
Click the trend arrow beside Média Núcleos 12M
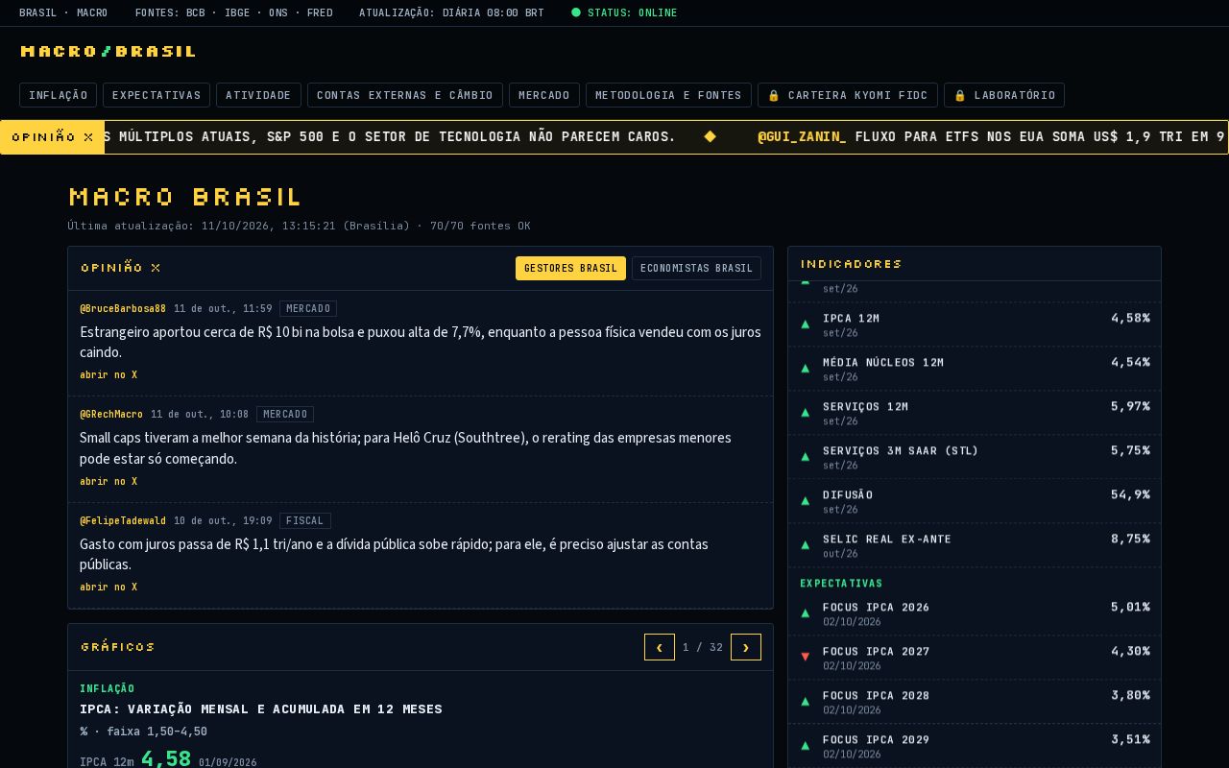pyautogui.click(x=806, y=369)
